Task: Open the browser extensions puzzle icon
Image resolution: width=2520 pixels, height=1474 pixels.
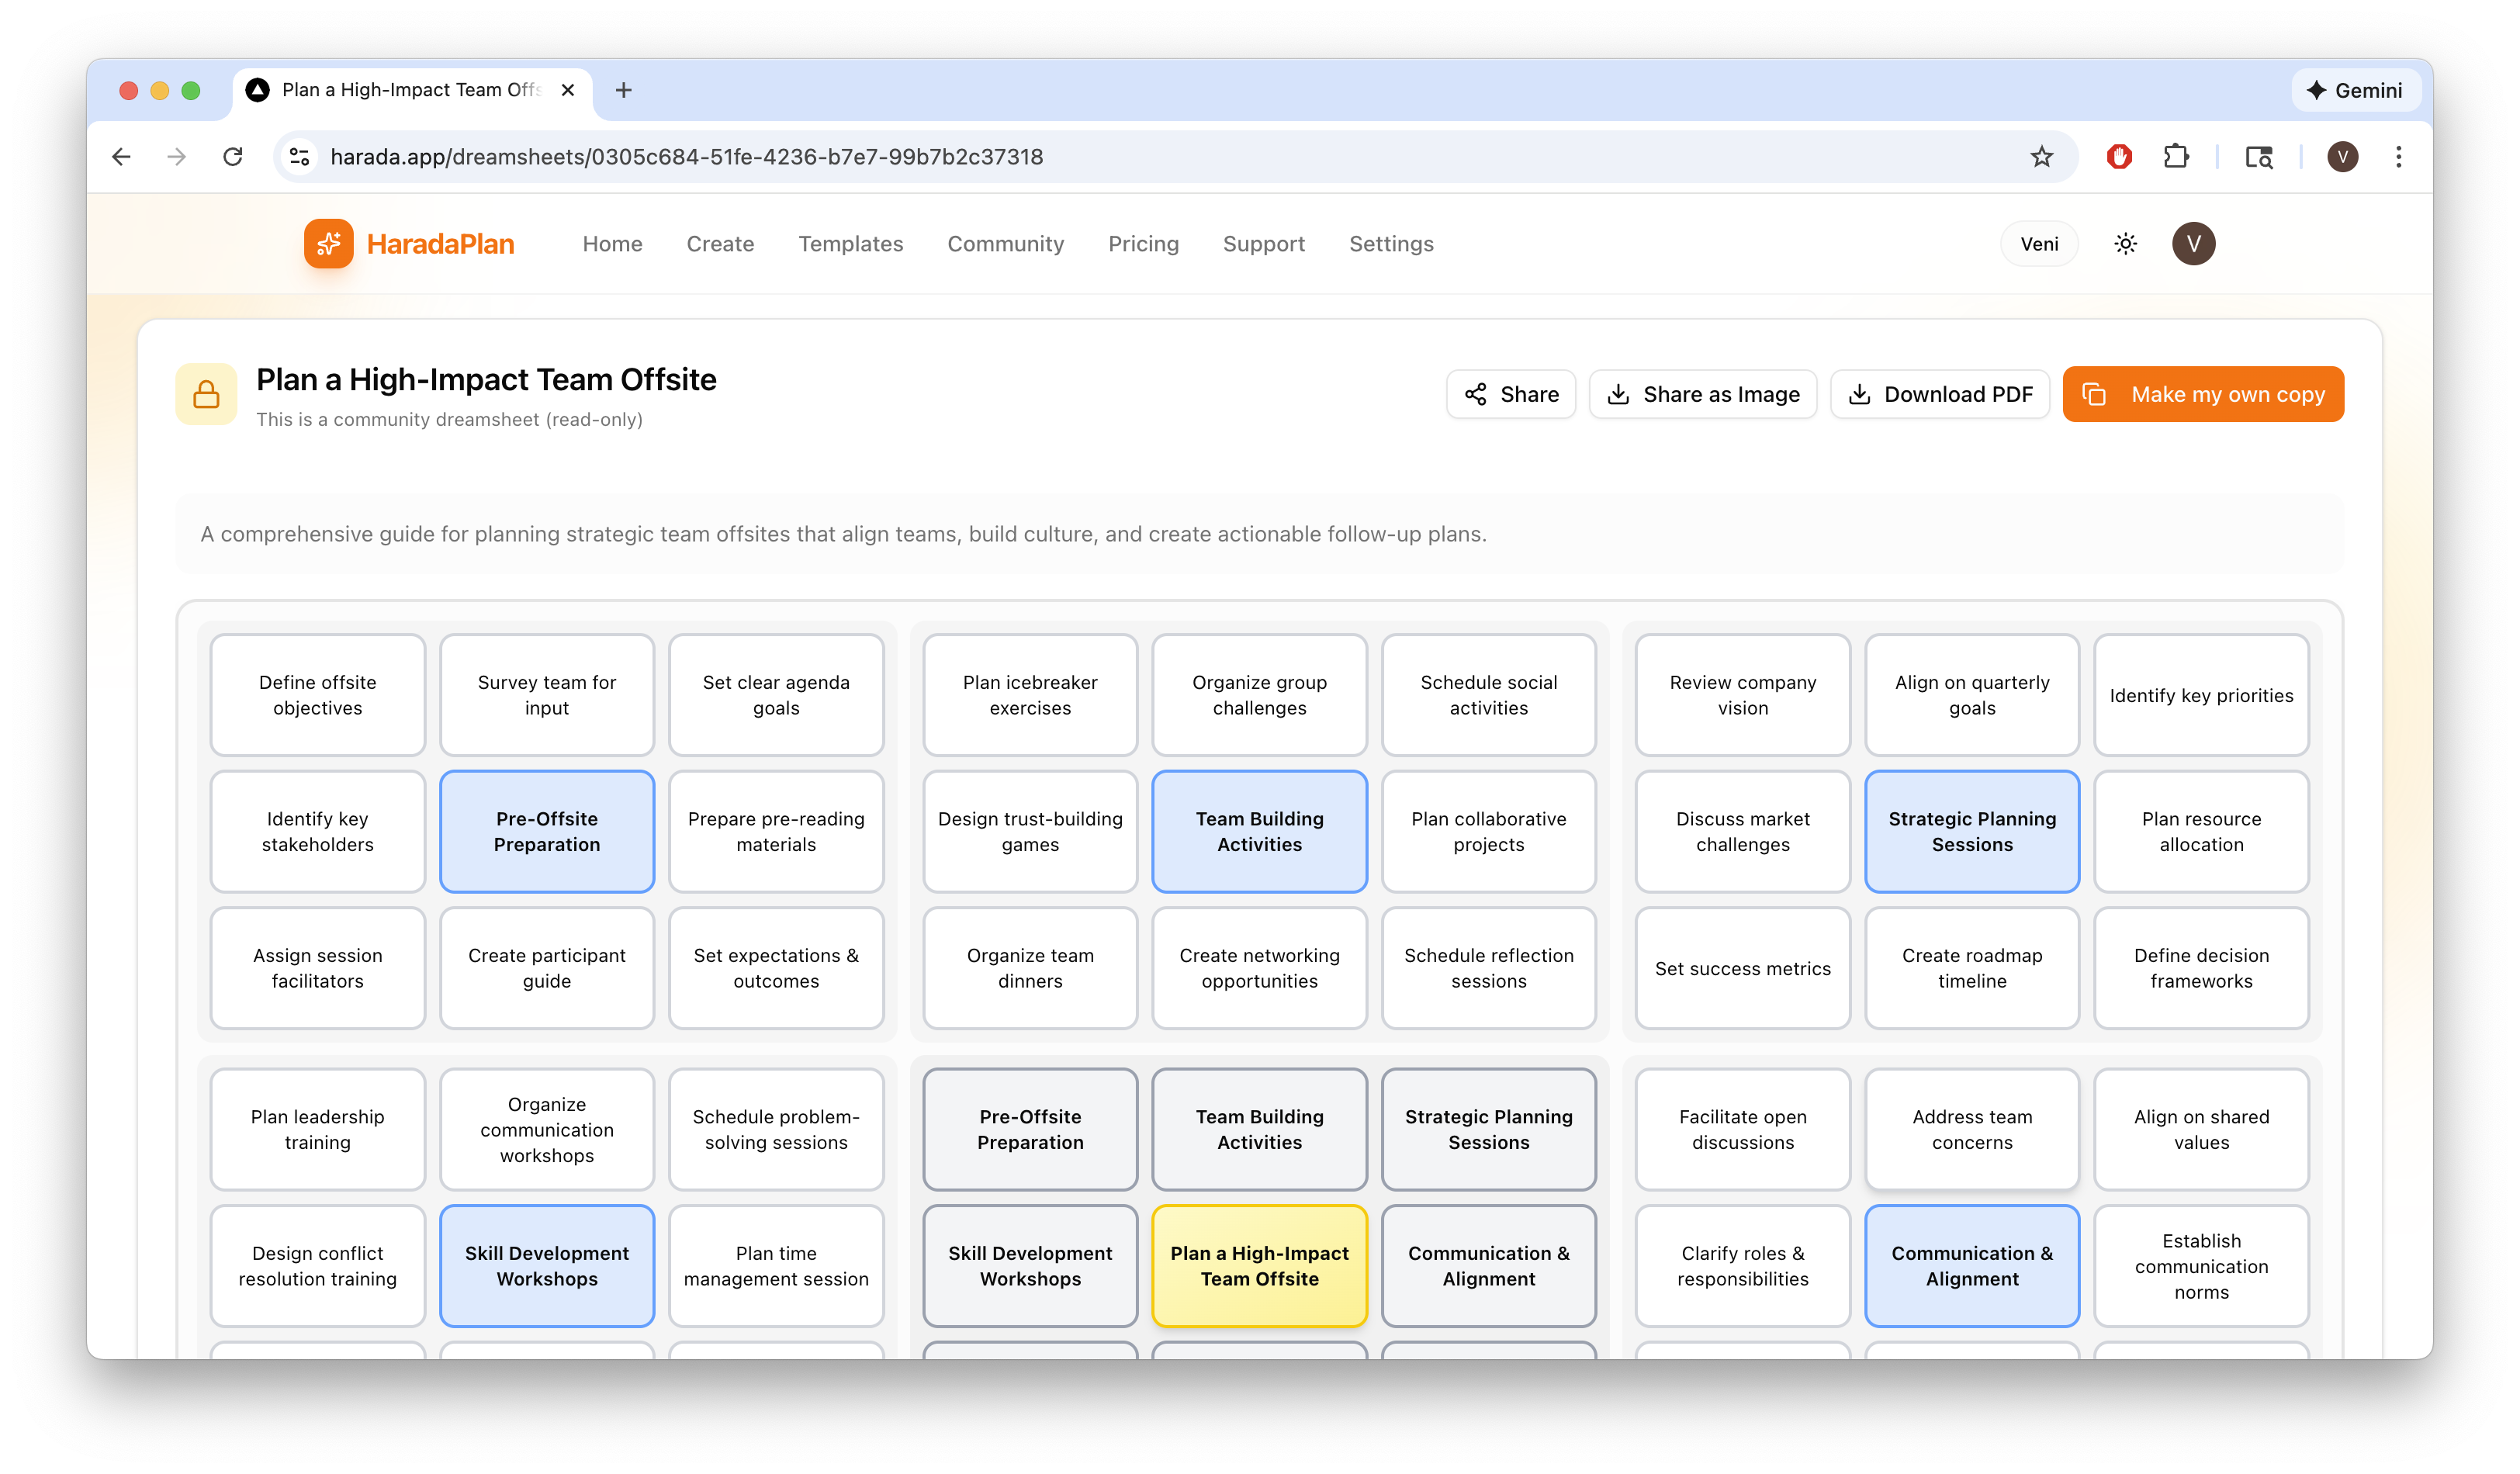Action: click(x=2176, y=156)
